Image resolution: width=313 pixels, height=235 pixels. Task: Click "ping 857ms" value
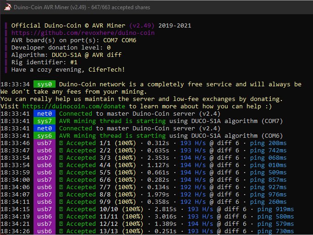(268, 180)
